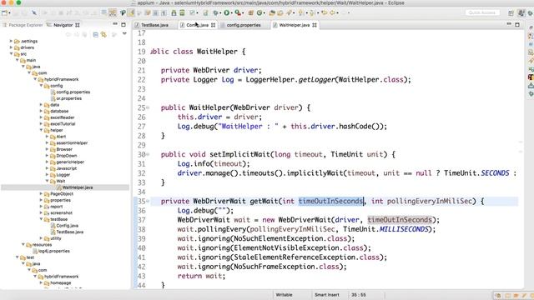Image resolution: width=534 pixels, height=300 pixels.
Task: Click the New wizard toolbar icon
Action: [x=4, y=13]
